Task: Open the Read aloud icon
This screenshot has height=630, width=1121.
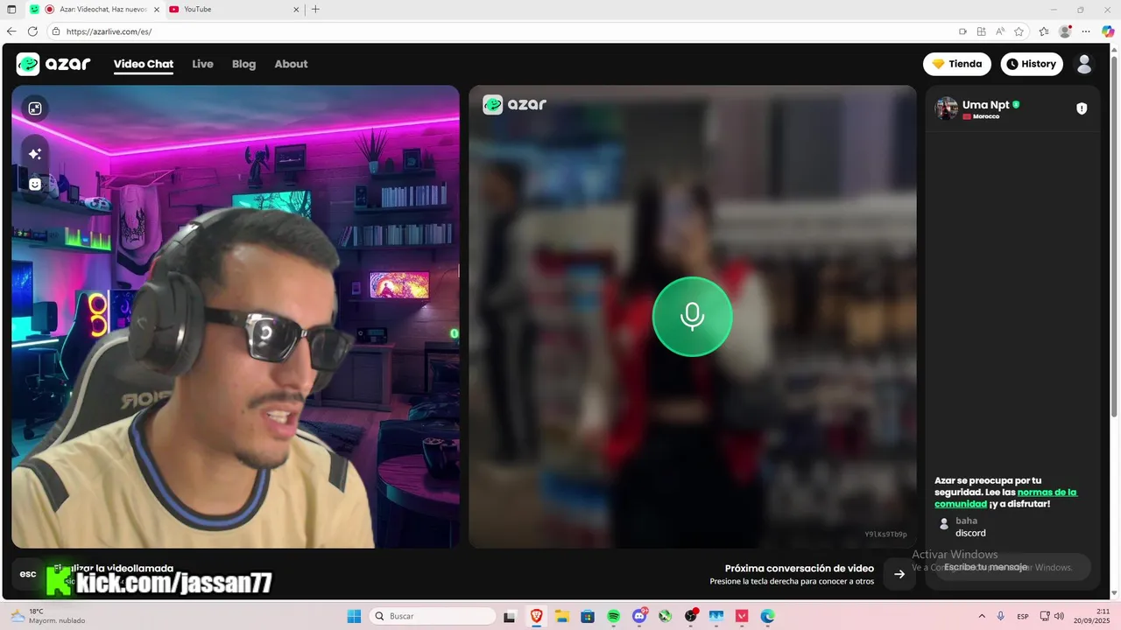Action: click(1000, 31)
